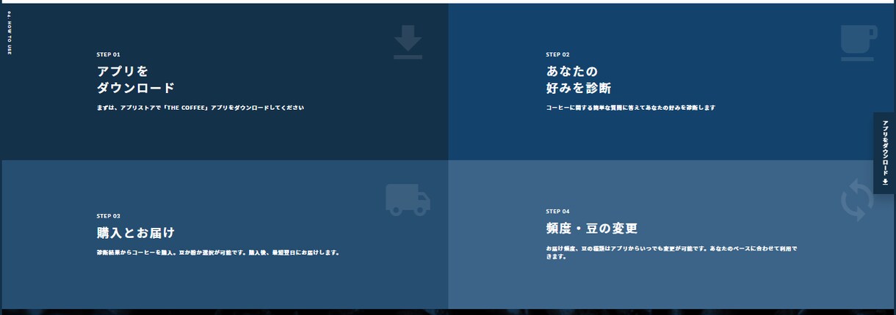896x315 pixels.
Task: Click the STEP 01 label
Action: pos(108,54)
